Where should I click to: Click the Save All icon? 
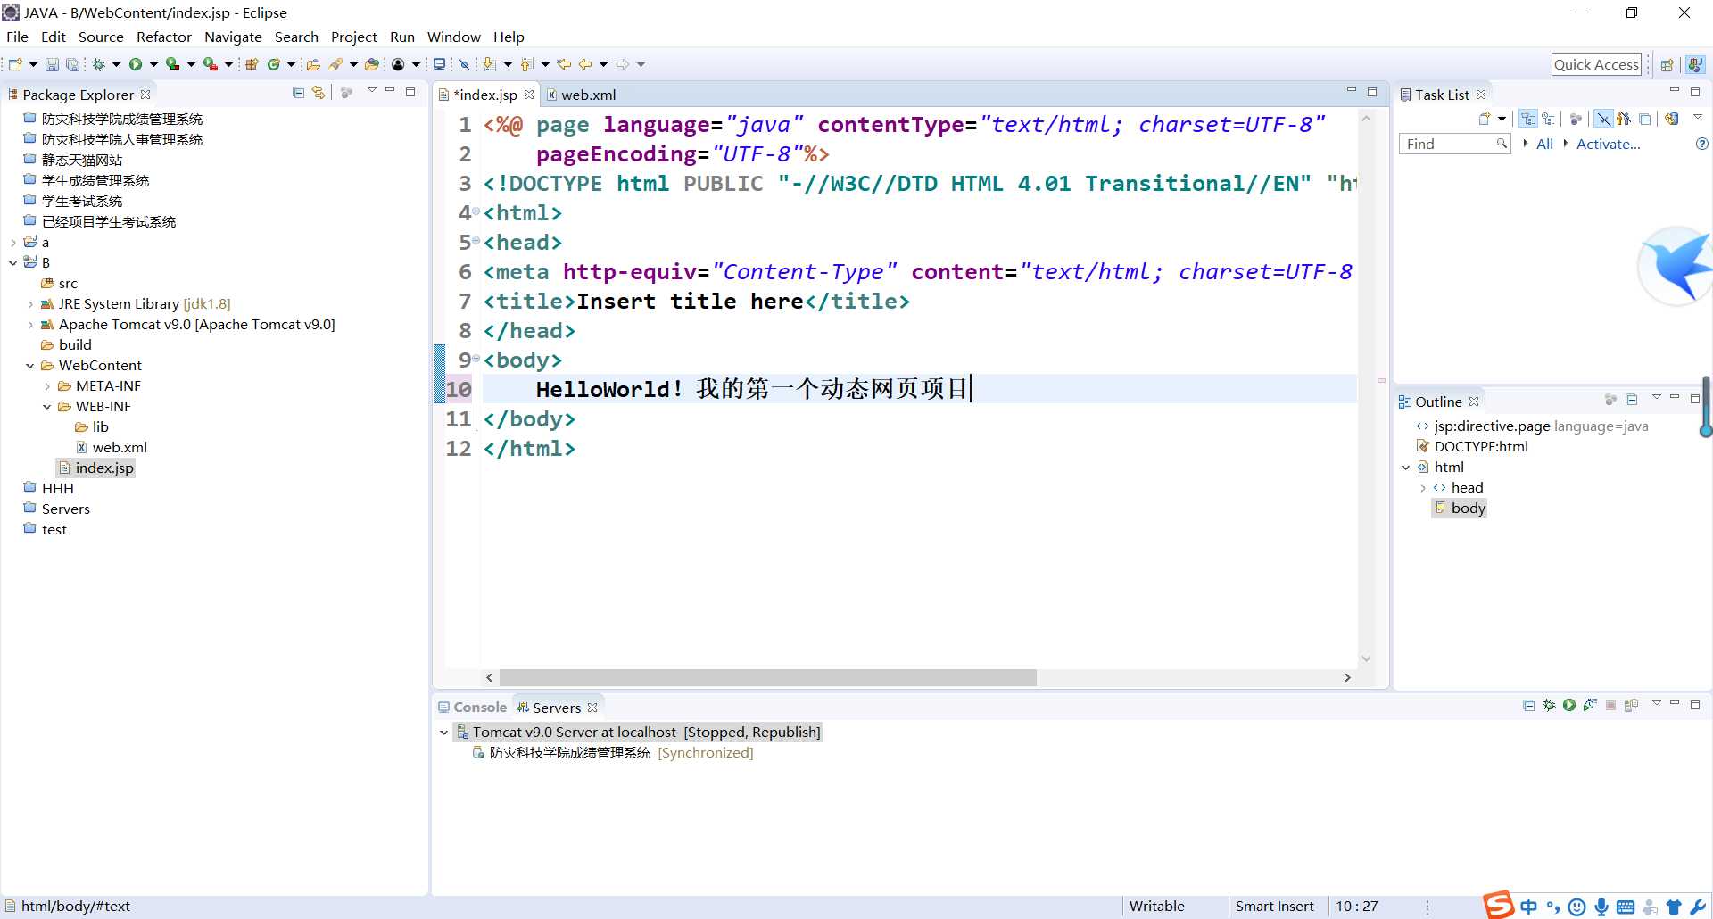coord(72,64)
